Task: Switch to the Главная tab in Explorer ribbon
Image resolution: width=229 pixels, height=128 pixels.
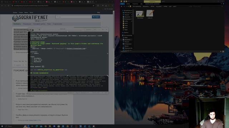Action: [128, 4]
